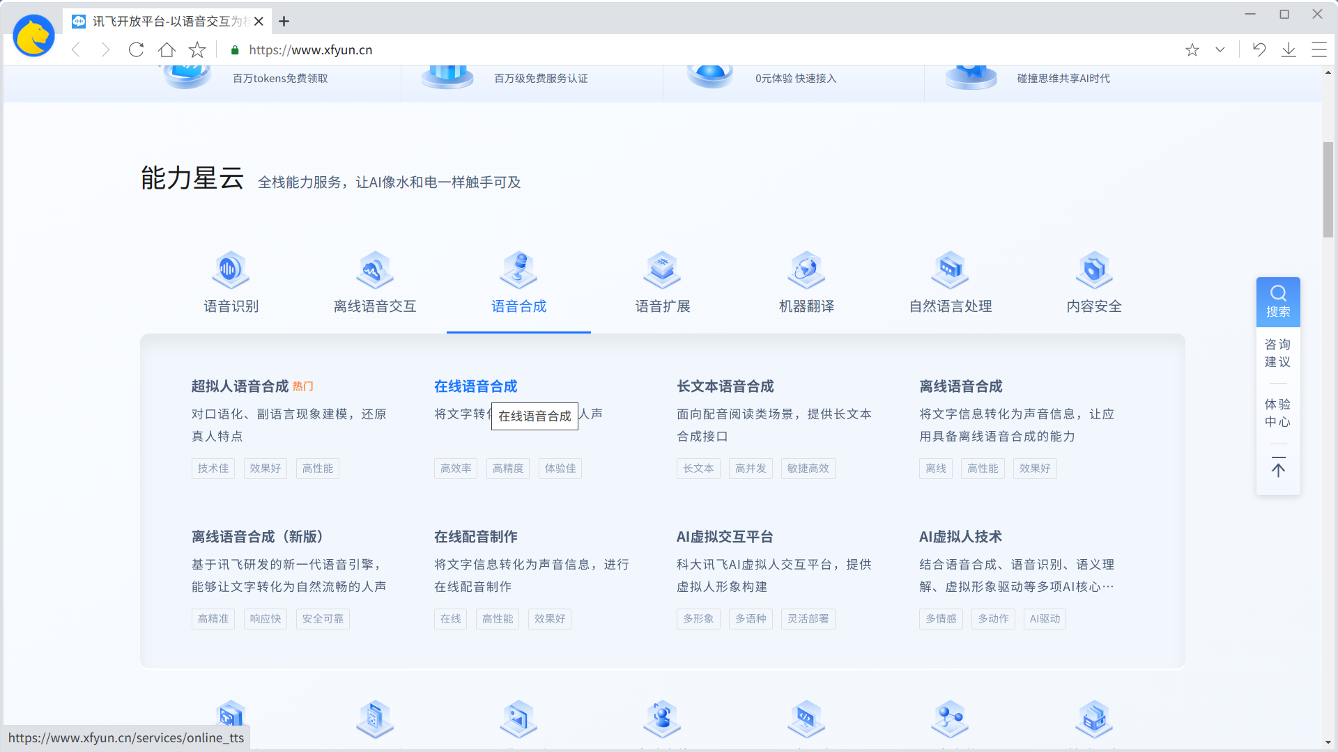Click the vertical page scrollbar thumb
The height and width of the screenshot is (752, 1338).
pyautogui.click(x=1328, y=189)
